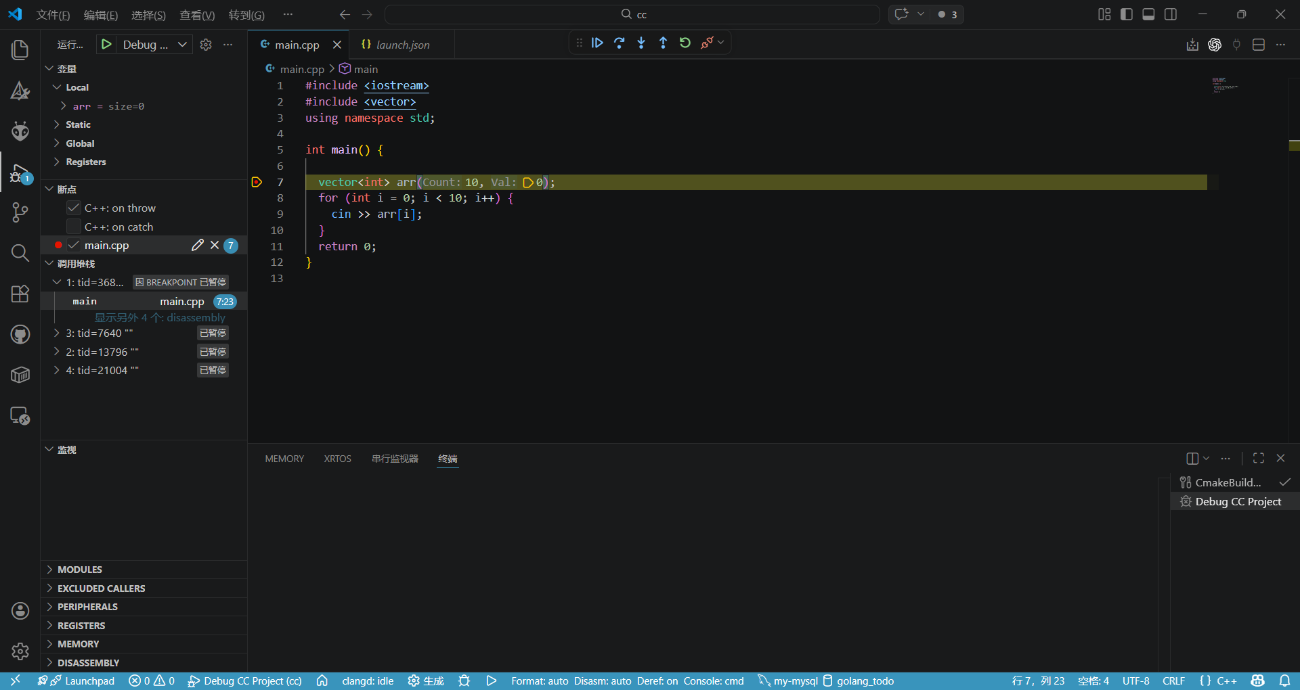
Task: Click CRLF line ending in status bar
Action: click(1173, 681)
